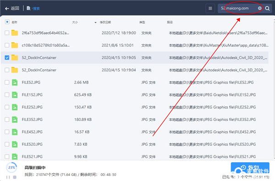The height and width of the screenshot is (181, 275).
Task: Click the image icon of FILE52.JPG
Action: coord(15,82)
